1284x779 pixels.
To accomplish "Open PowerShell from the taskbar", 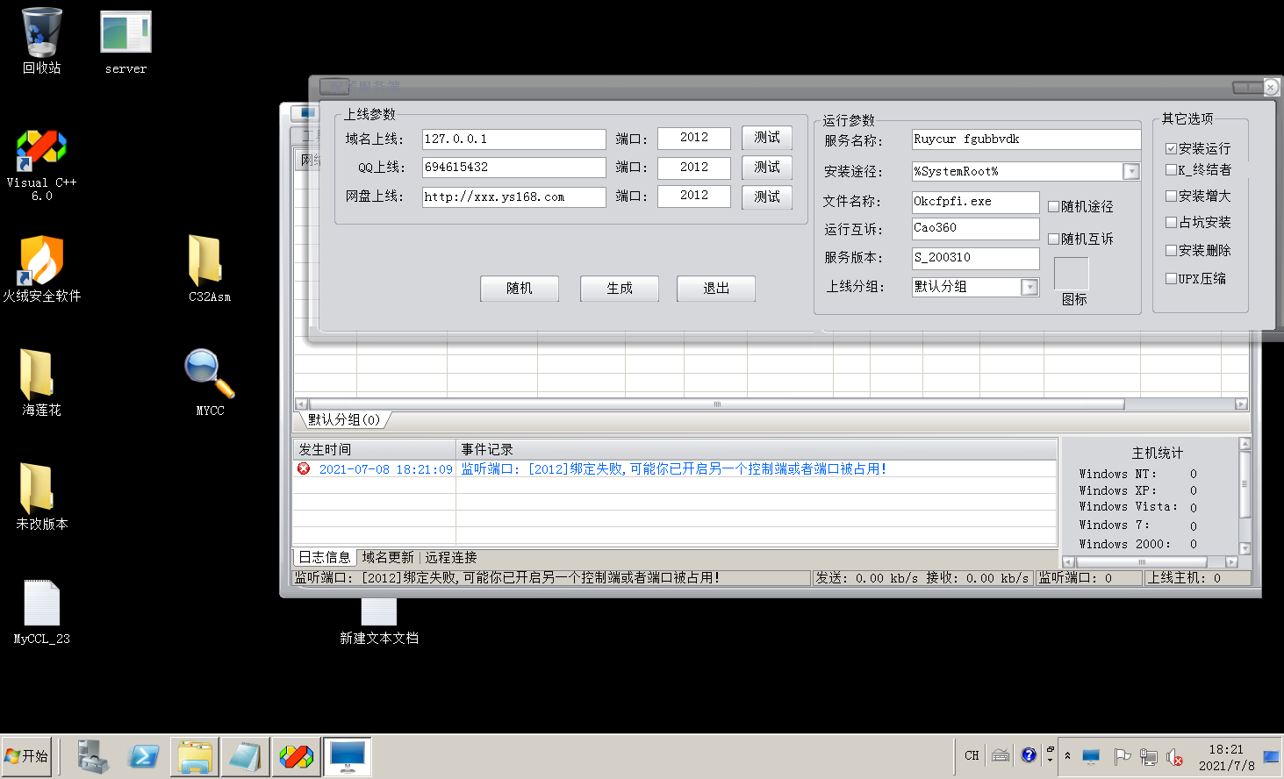I will coord(143,756).
